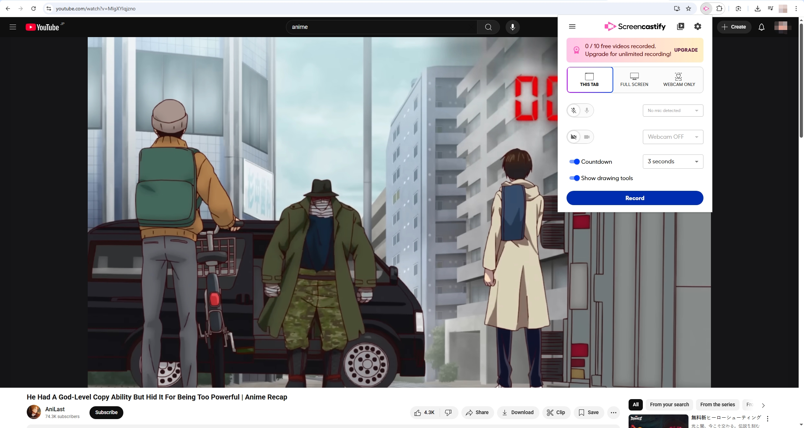Start voice search with microphone icon
Image resolution: width=804 pixels, height=428 pixels.
(512, 27)
